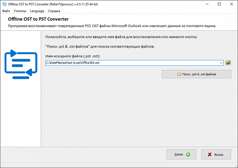Open the Справка menu

54,11
